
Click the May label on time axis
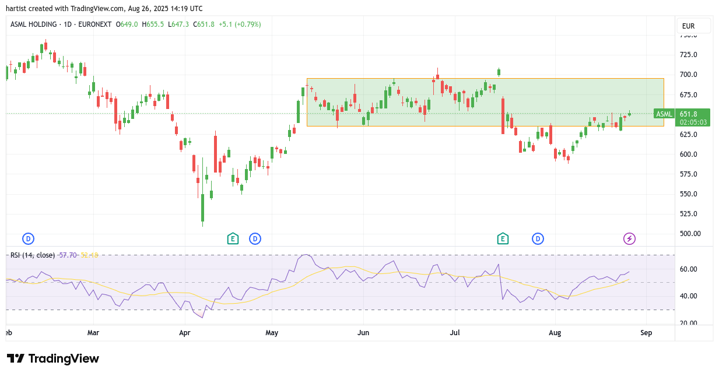272,333
